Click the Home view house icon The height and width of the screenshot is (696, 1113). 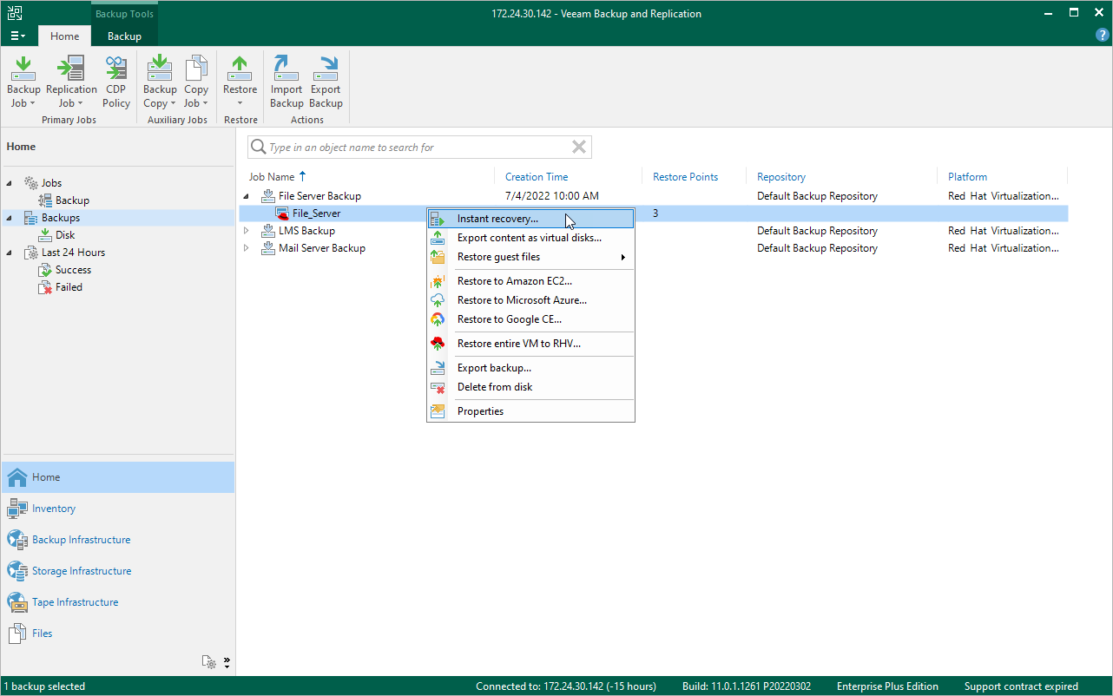pyautogui.click(x=17, y=477)
